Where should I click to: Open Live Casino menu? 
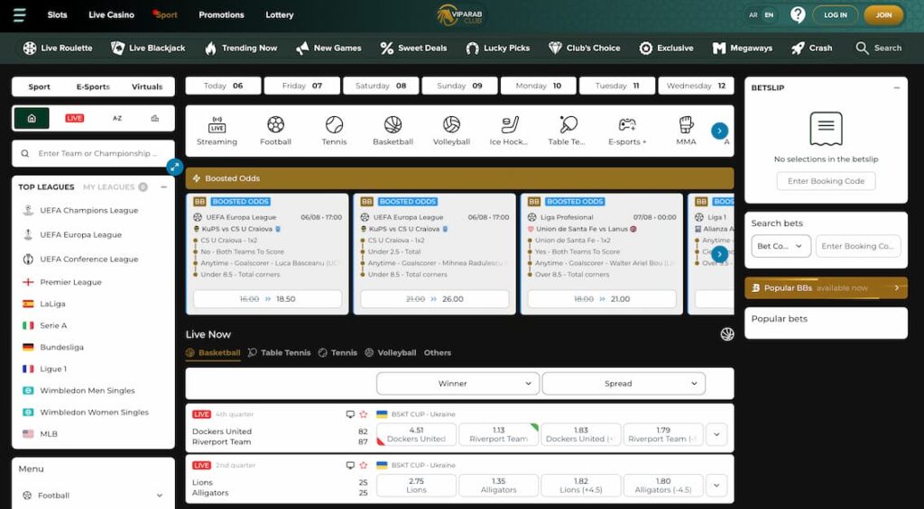(111, 14)
